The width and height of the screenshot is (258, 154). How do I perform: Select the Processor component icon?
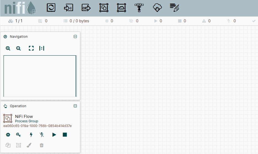(x=51, y=8)
